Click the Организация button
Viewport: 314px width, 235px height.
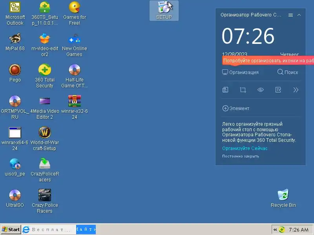click(240, 72)
